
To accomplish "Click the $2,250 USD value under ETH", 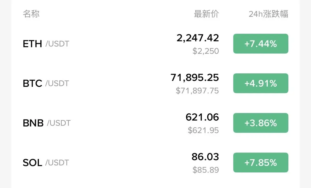I will 206,51.
